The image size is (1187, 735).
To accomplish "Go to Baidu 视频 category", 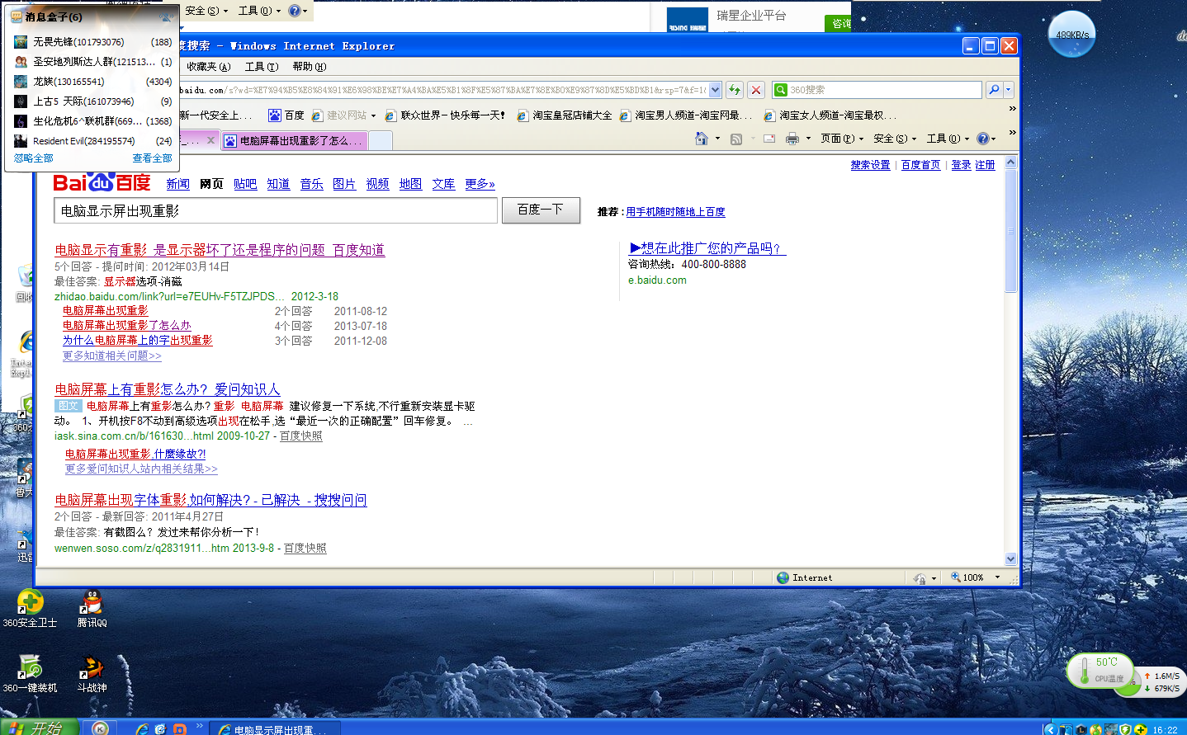I will pos(377,184).
